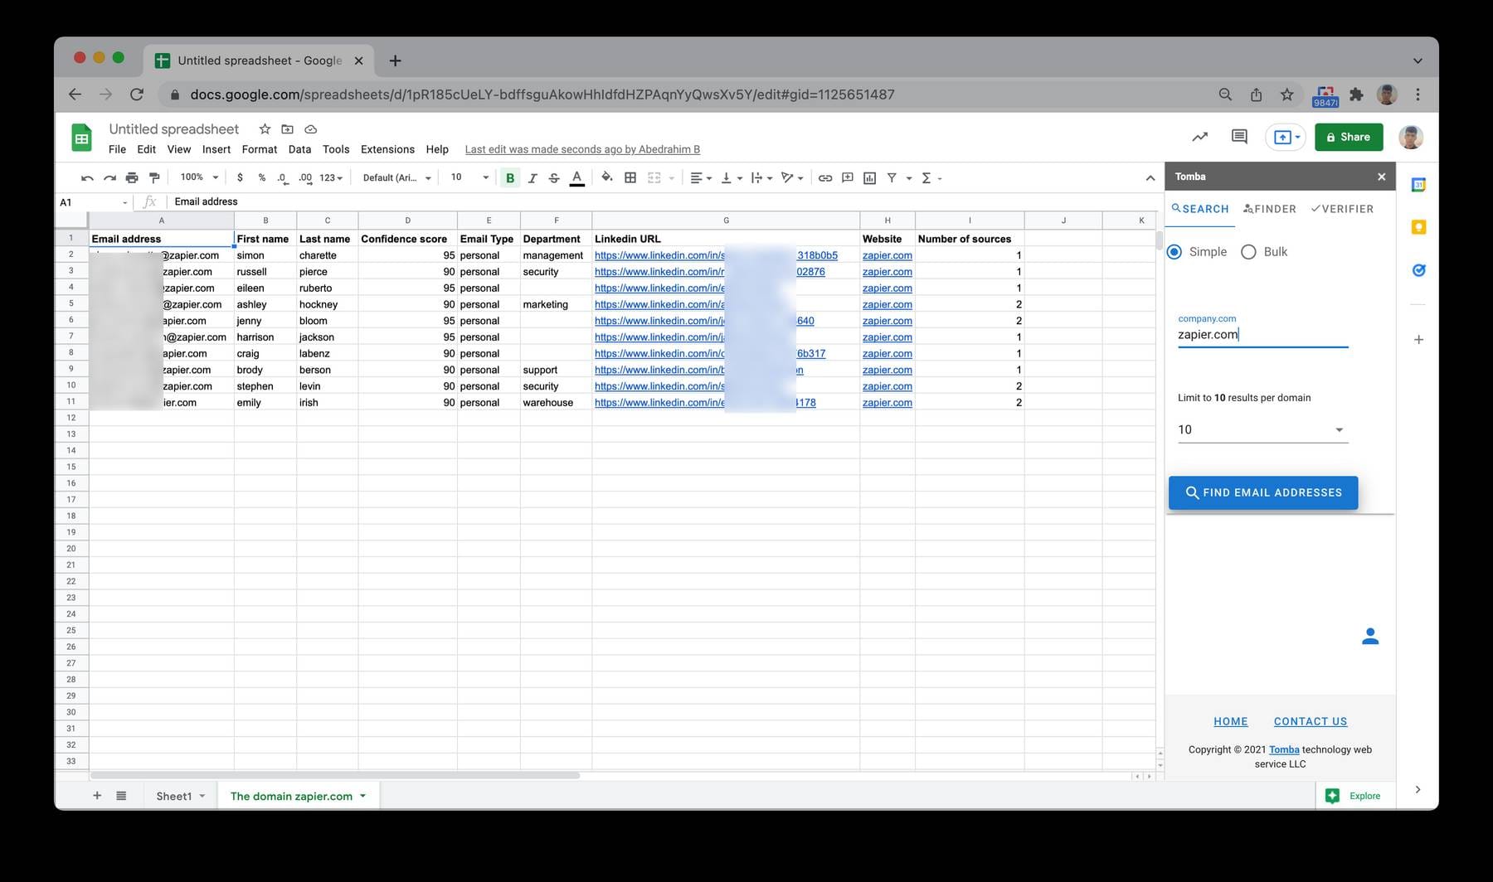Screen dimensions: 1493x882
Task: Format as currency with dollar icon
Action: 240,178
